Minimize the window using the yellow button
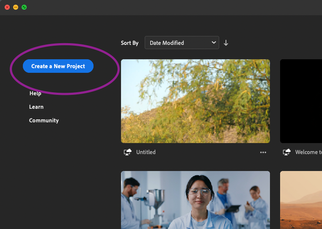The height and width of the screenshot is (229, 322). click(x=16, y=7)
